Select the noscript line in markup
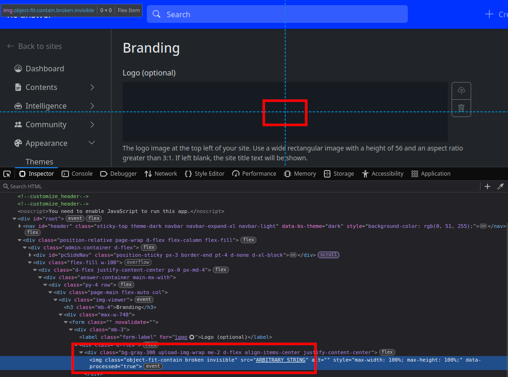Viewport: 508px width, 377px height. (121, 211)
